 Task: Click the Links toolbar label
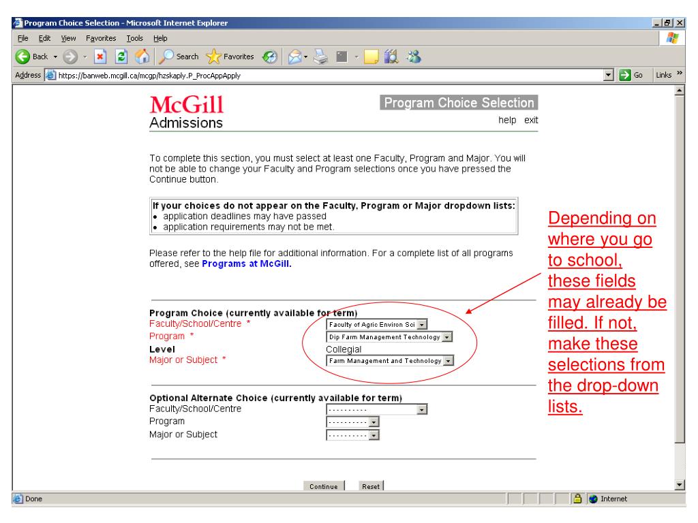[x=663, y=75]
